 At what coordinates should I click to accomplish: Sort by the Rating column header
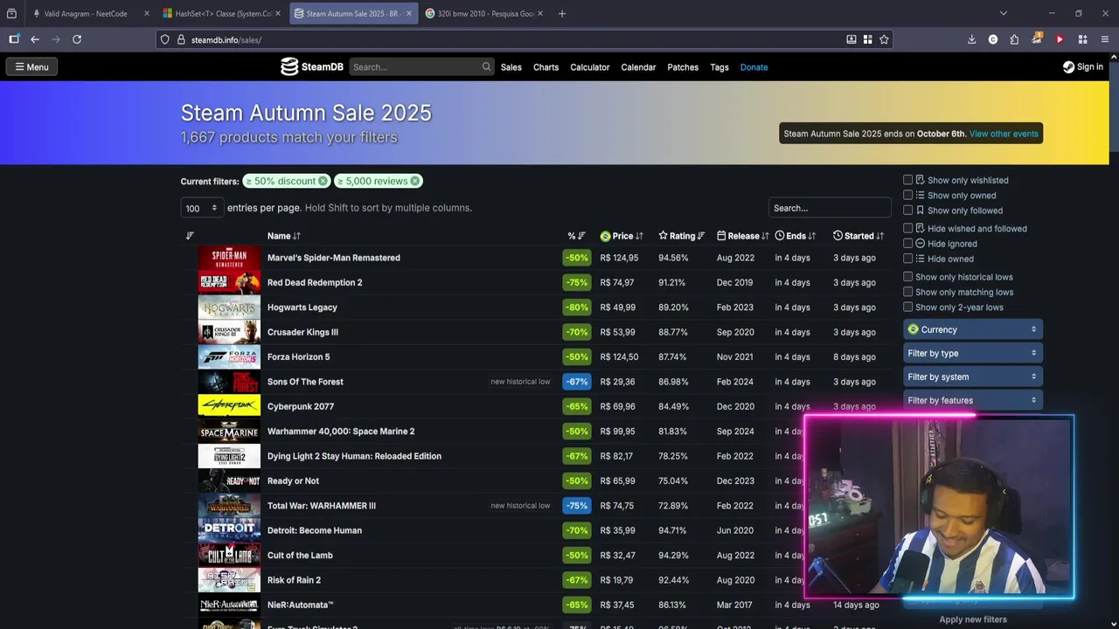682,236
